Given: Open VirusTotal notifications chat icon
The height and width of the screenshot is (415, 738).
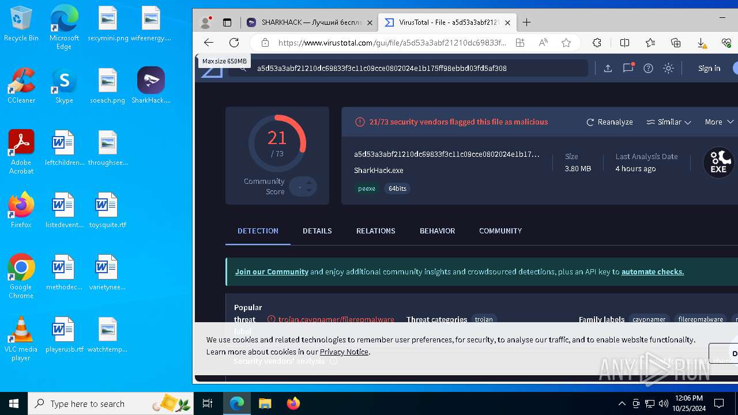Looking at the screenshot, I should pos(628,68).
